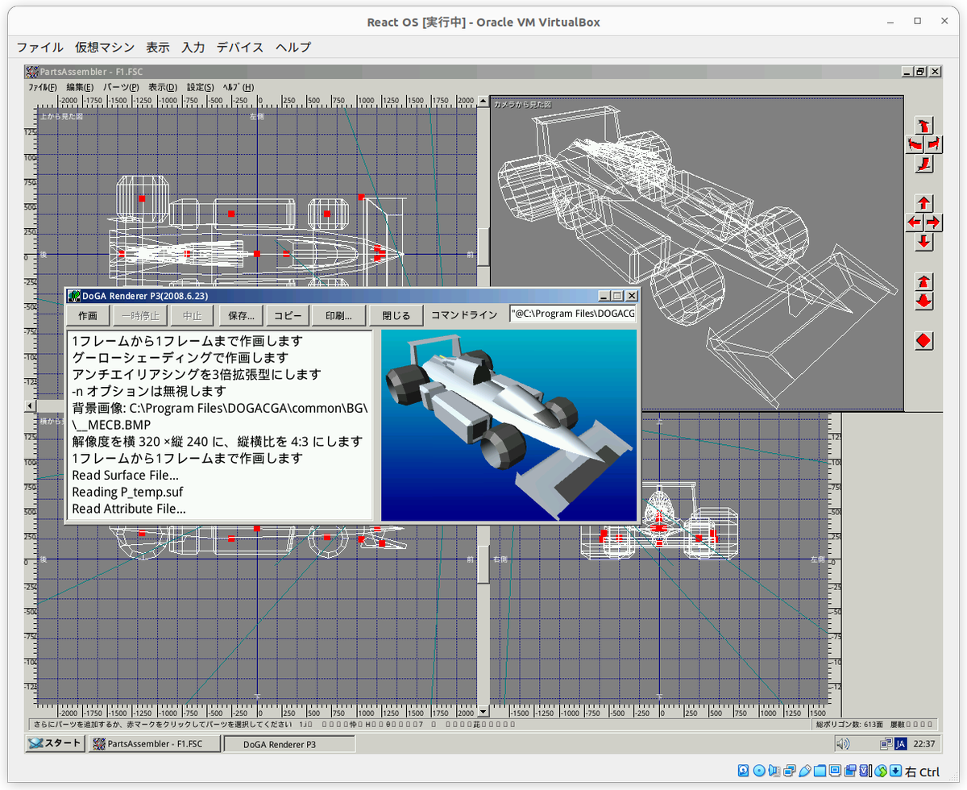Open VirtualBox 入力 menu
Image resolution: width=967 pixels, height=790 pixels.
[x=193, y=48]
